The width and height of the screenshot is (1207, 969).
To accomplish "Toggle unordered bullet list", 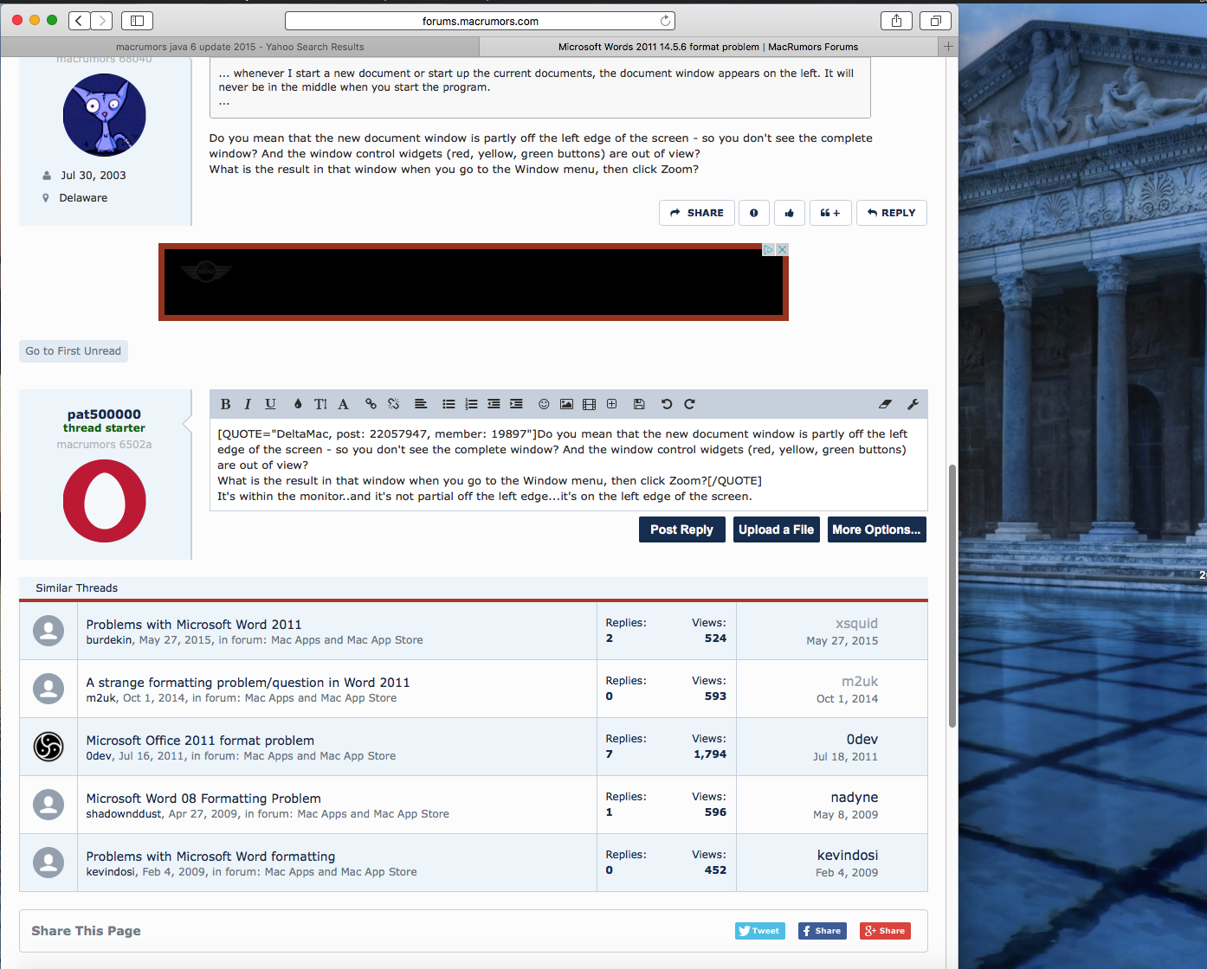I will click(x=449, y=404).
